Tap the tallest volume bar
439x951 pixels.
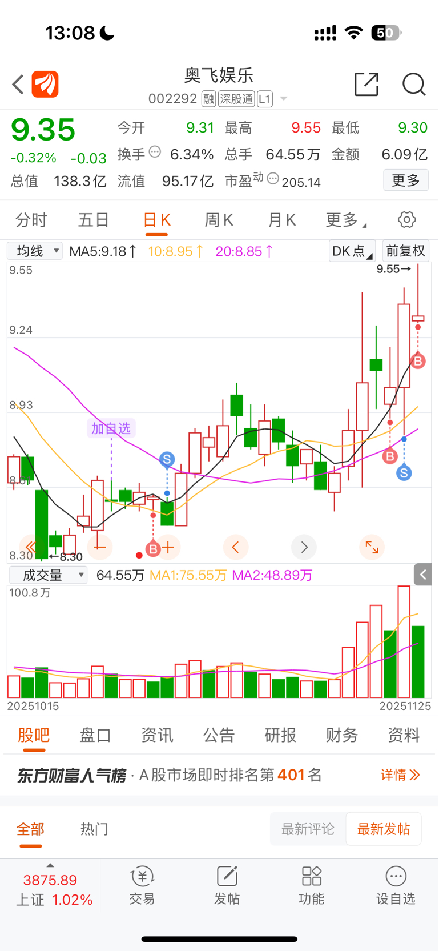click(404, 641)
